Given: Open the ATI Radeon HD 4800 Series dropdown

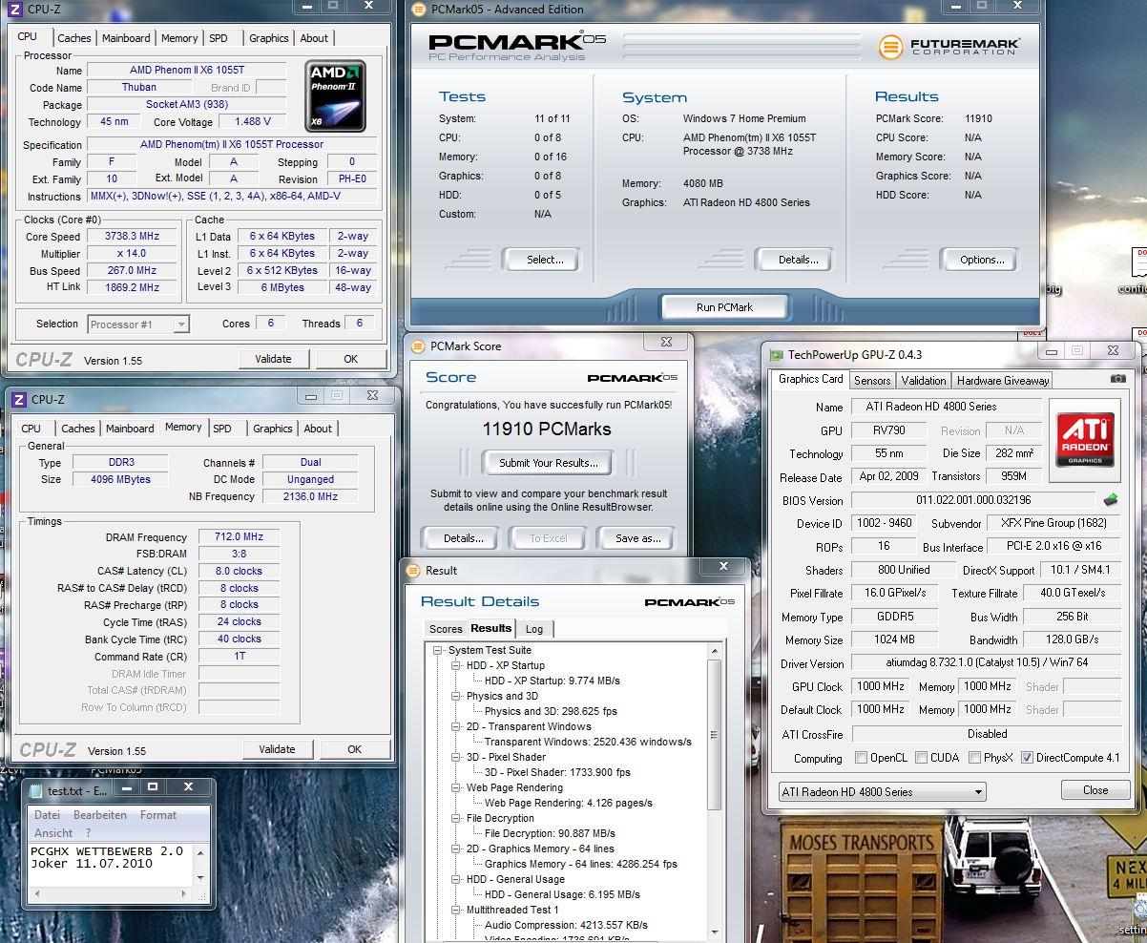Looking at the screenshot, I should pyautogui.click(x=882, y=791).
